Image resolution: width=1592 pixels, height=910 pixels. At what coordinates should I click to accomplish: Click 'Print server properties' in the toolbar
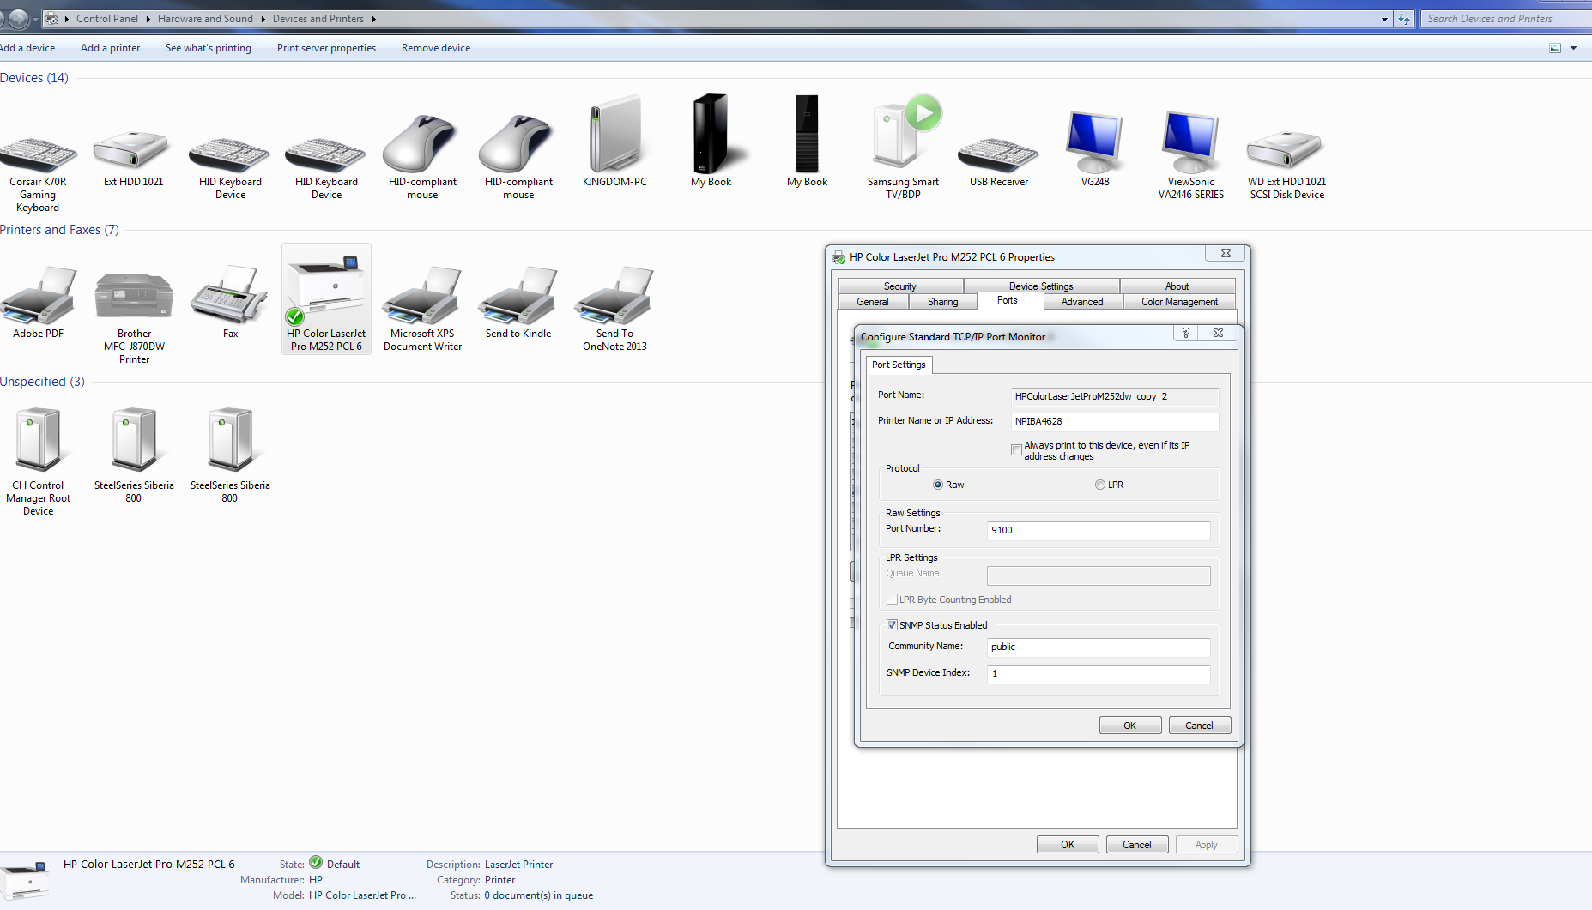pyautogui.click(x=326, y=48)
